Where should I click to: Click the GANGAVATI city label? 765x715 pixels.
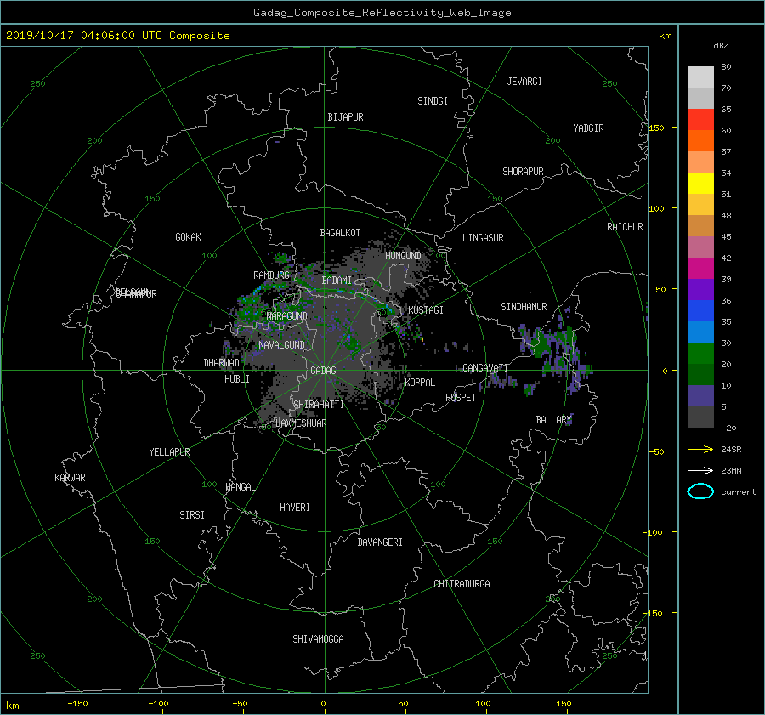pos(485,367)
